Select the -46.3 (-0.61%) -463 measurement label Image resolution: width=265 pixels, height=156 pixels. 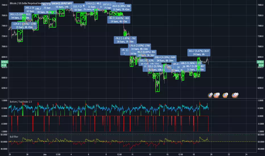119,20
